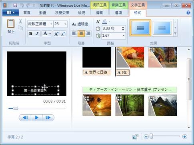Click the background color paint bucket icon
Screen dimensions: 194x145
105,22
